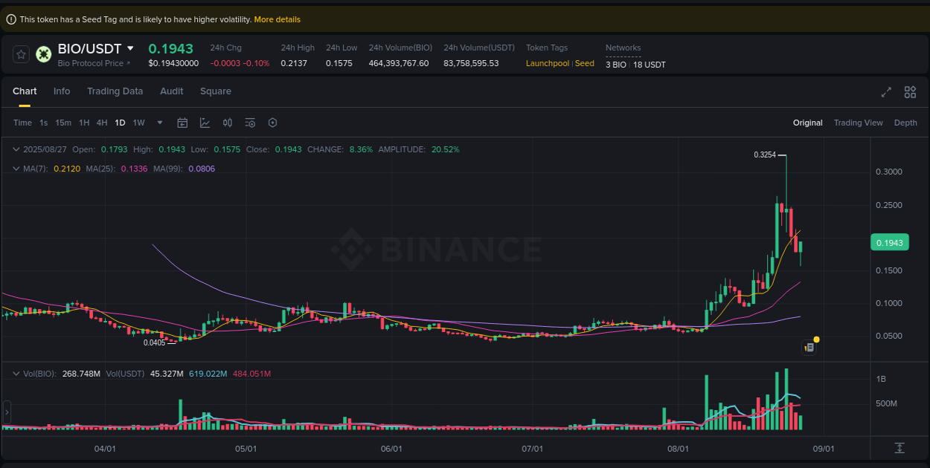
Task: Open the Square tab
Action: coord(216,91)
